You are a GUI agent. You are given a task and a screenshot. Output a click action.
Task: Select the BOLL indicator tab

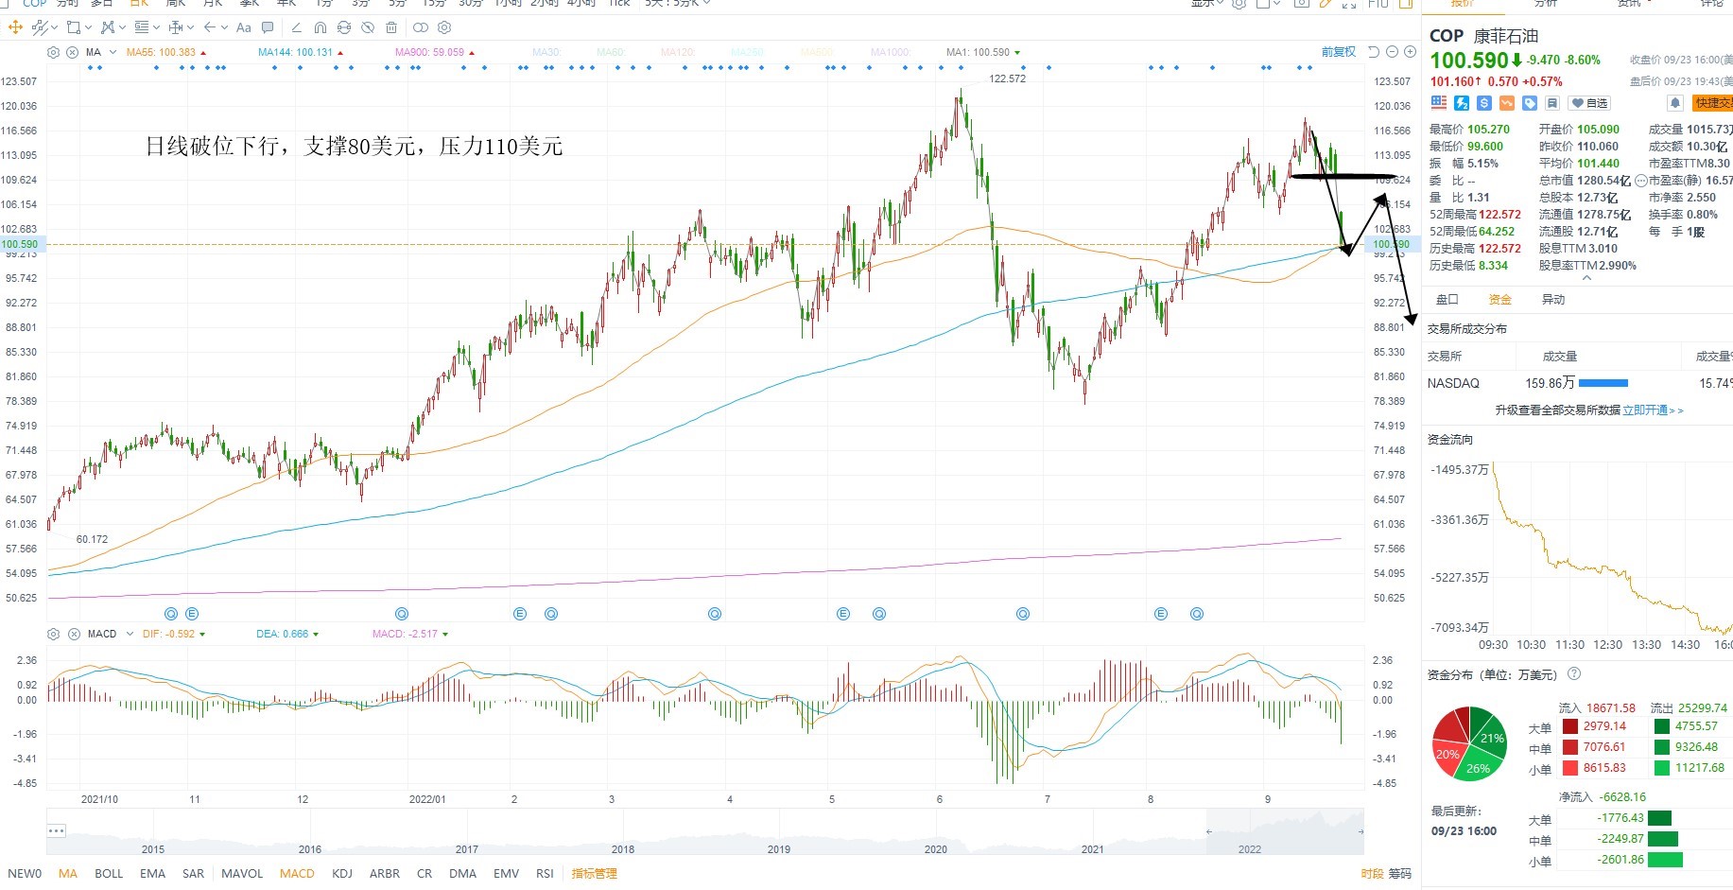click(x=109, y=874)
